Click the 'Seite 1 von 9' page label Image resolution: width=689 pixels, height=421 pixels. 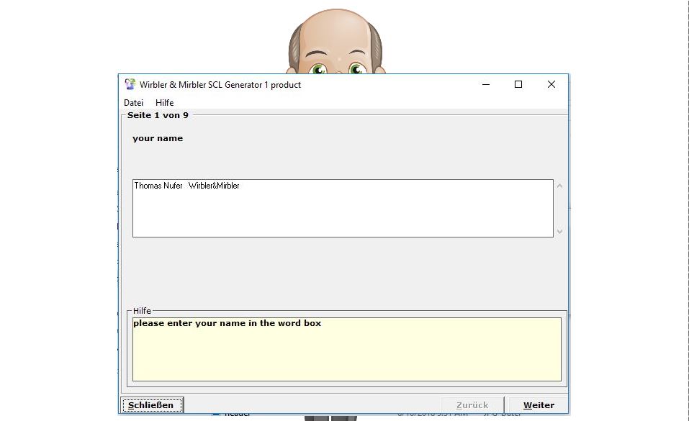tap(158, 115)
